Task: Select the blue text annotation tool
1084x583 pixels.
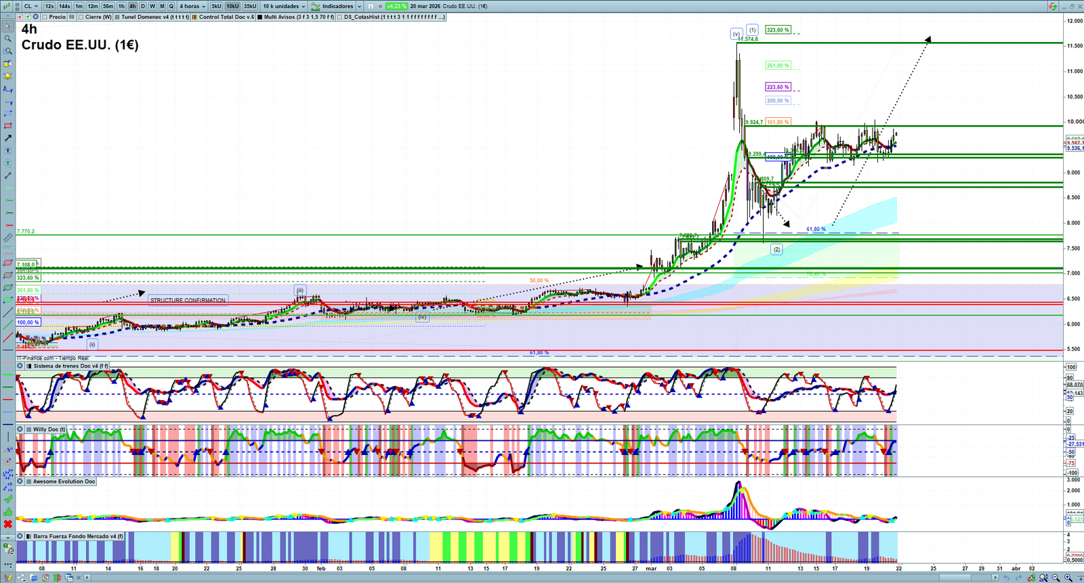Action: (8, 151)
